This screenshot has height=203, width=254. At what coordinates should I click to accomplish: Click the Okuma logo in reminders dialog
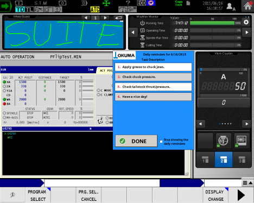124,55
